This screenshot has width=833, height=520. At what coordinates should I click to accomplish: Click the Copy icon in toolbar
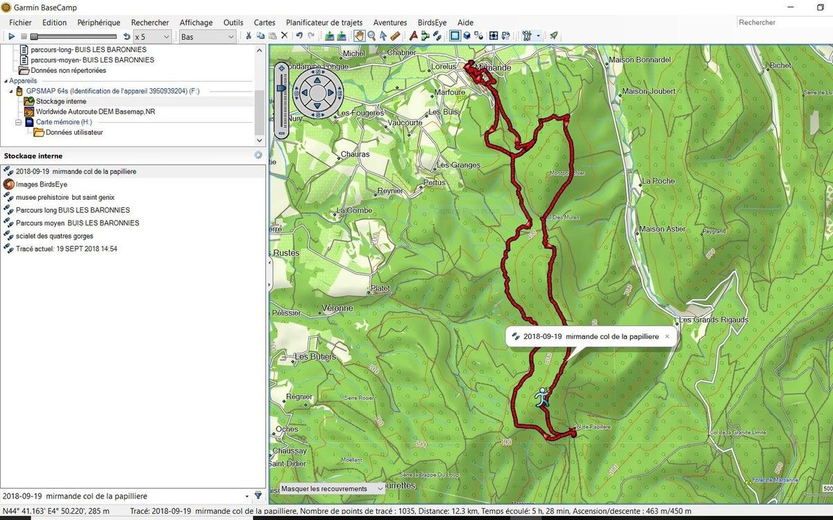point(260,36)
